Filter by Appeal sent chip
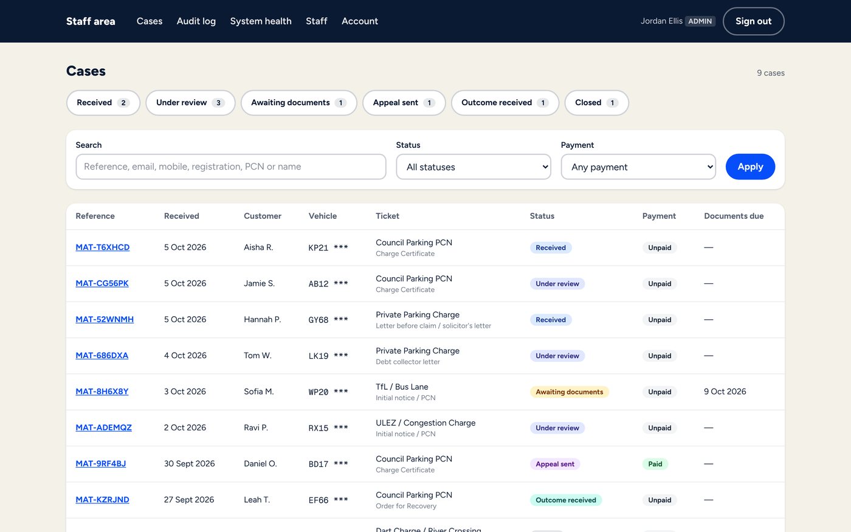The image size is (851, 532). click(x=404, y=103)
